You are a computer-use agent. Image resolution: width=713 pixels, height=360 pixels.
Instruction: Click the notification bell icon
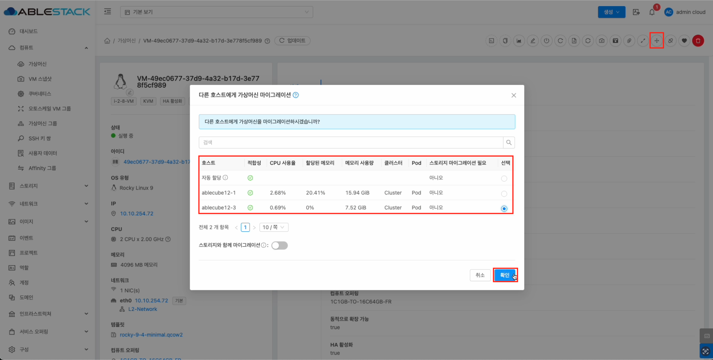tap(652, 12)
